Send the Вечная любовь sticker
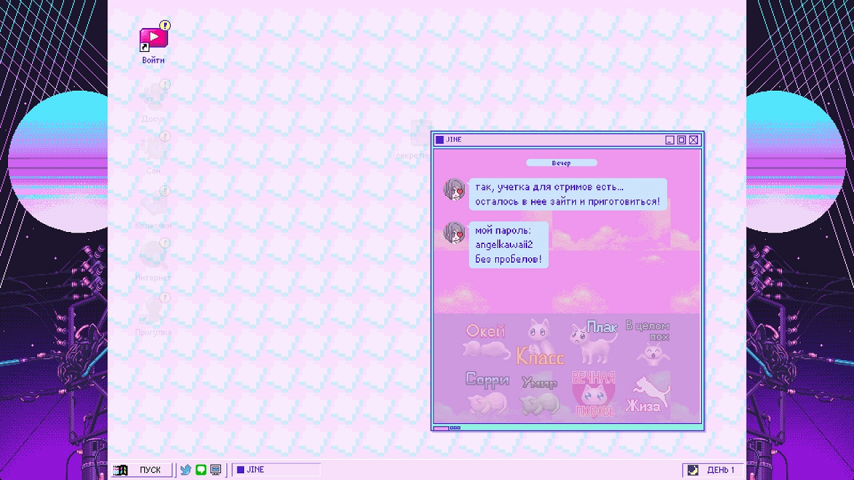The image size is (854, 480). (x=592, y=392)
